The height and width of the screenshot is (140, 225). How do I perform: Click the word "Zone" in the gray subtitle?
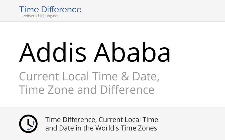pyautogui.click(x=60, y=90)
